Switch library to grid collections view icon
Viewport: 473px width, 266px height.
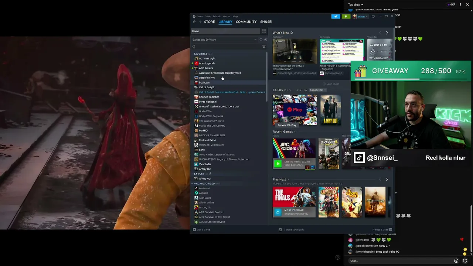point(264,31)
